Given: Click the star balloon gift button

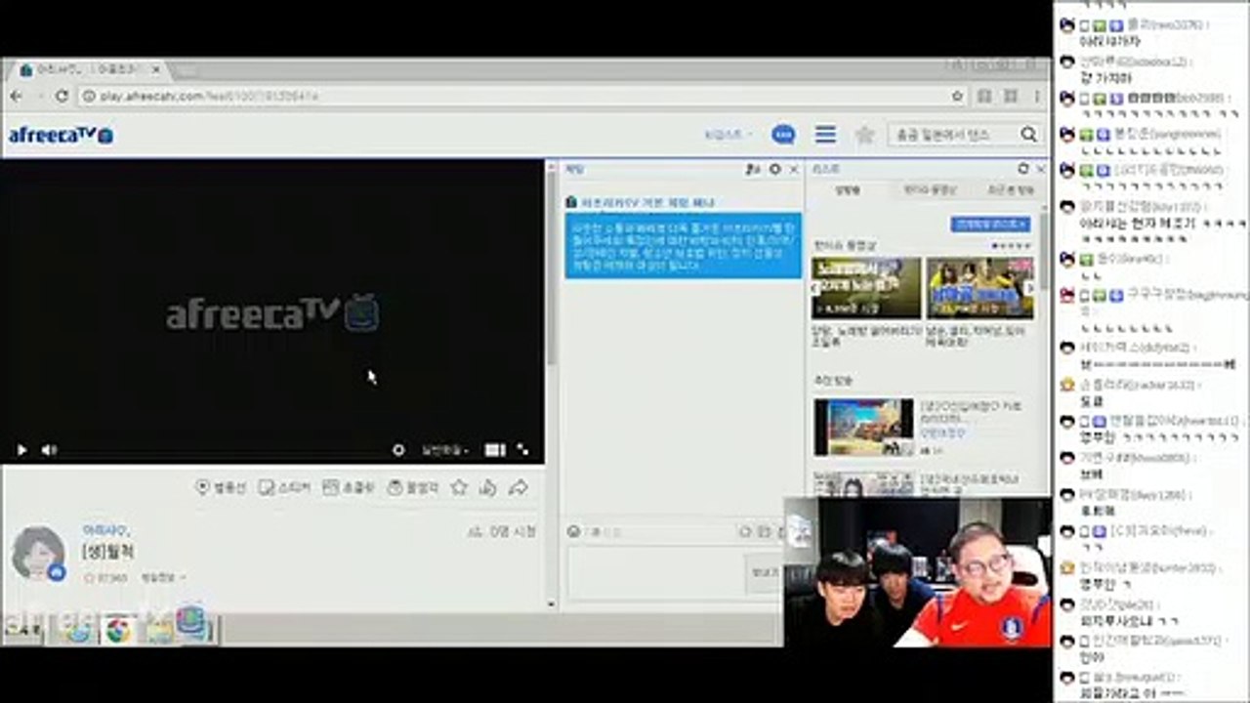Looking at the screenshot, I should tap(221, 487).
